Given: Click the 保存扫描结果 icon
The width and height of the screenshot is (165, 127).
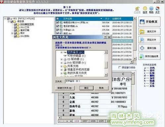Looking at the screenshot, I should click(x=142, y=56).
